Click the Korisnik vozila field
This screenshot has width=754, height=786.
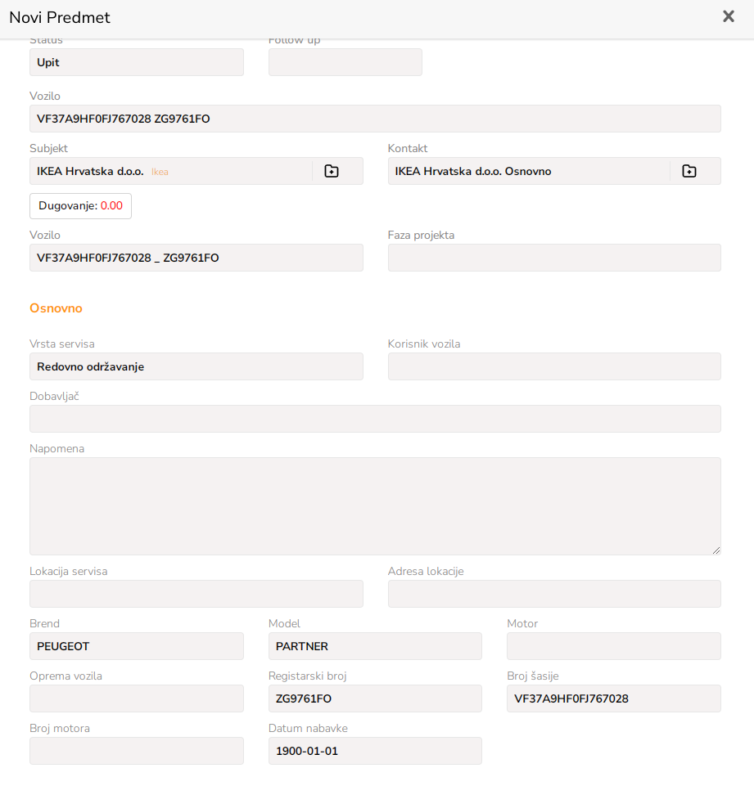(x=554, y=366)
